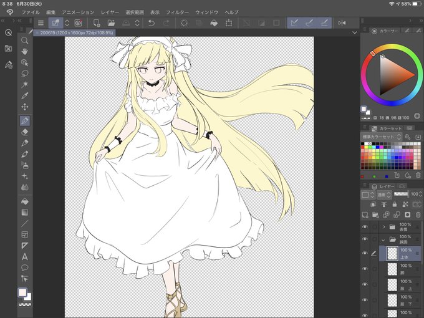Click the flip horizontal icon in command bar
This screenshot has width=424, height=318.
pyautogui.click(x=341, y=23)
